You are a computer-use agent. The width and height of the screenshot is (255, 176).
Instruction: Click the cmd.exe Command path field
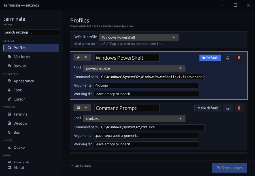point(152,127)
